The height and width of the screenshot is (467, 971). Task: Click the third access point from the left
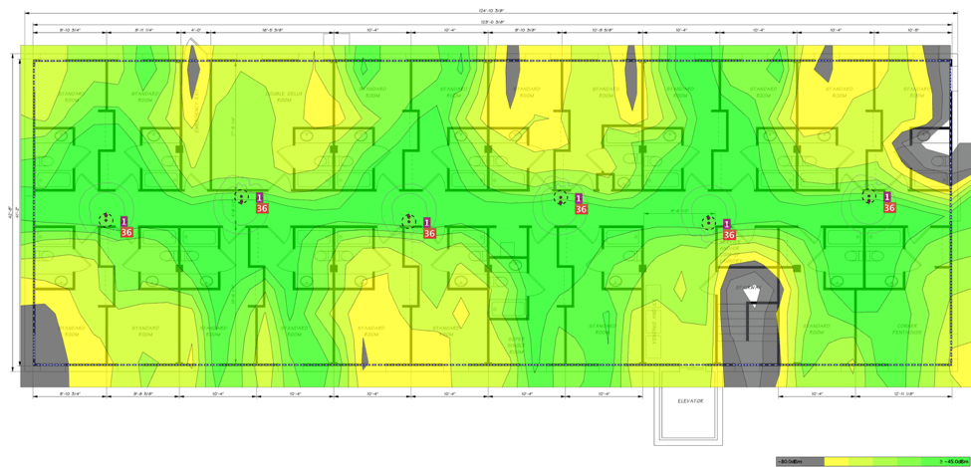pyautogui.click(x=407, y=221)
